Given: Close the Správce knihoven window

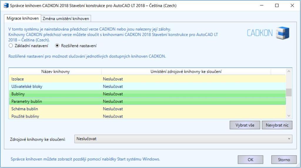Looking at the screenshot, I should coord(292,5).
